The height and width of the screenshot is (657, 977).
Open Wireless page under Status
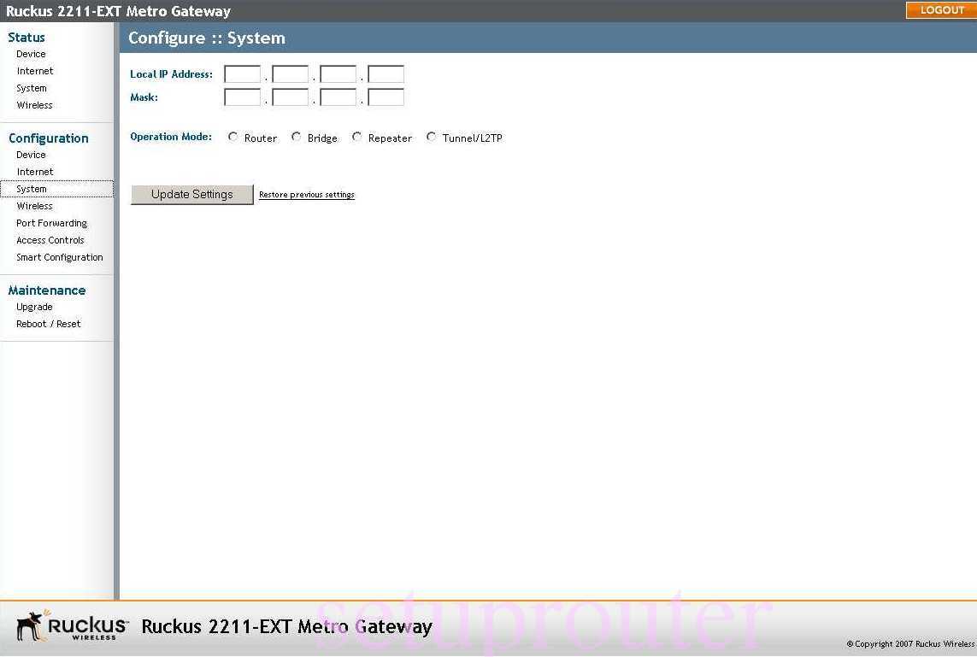click(x=34, y=105)
